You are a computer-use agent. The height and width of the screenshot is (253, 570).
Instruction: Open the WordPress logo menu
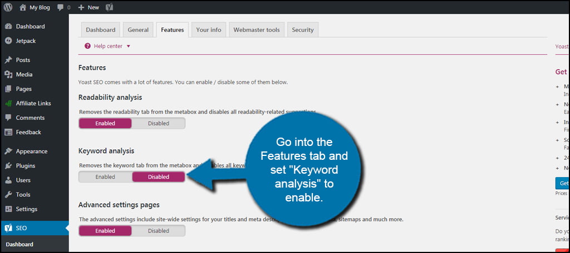[8, 7]
